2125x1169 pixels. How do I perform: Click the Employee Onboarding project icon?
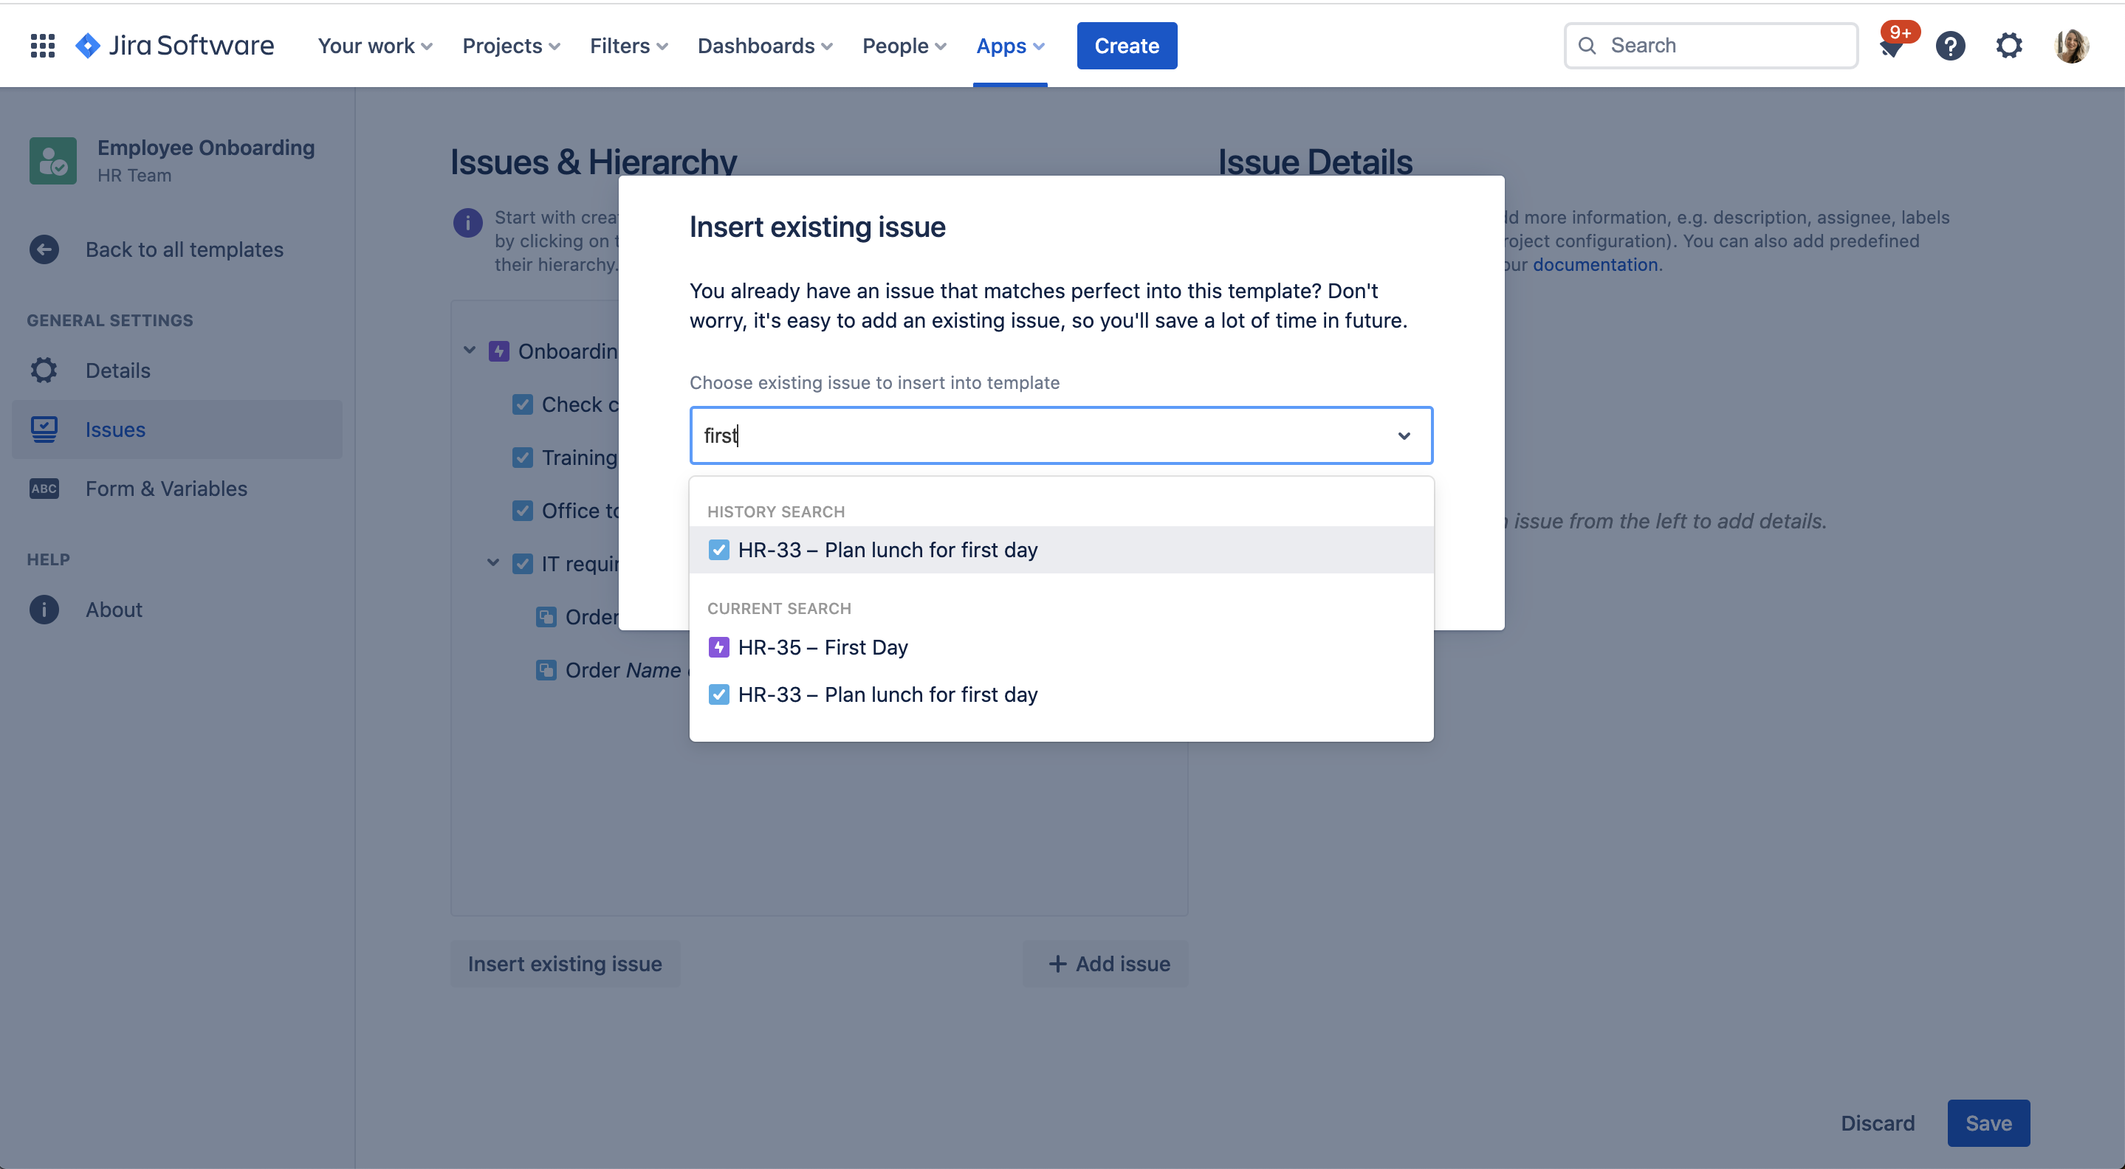click(54, 161)
